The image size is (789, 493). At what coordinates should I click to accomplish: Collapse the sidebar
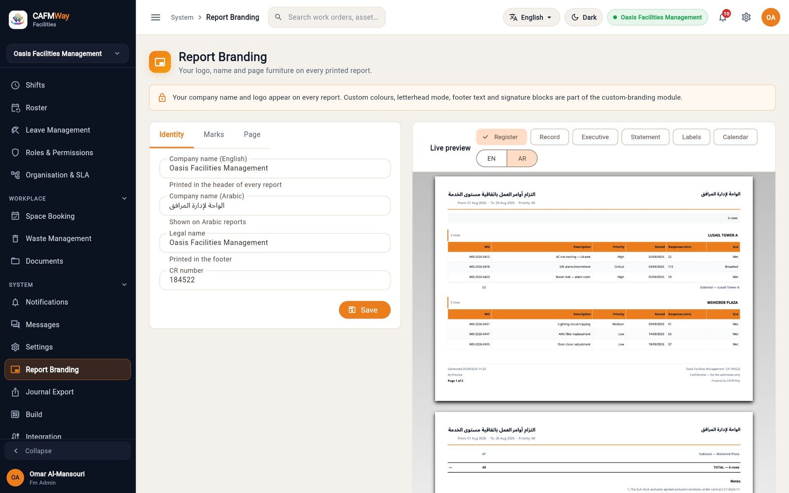pyautogui.click(x=68, y=451)
